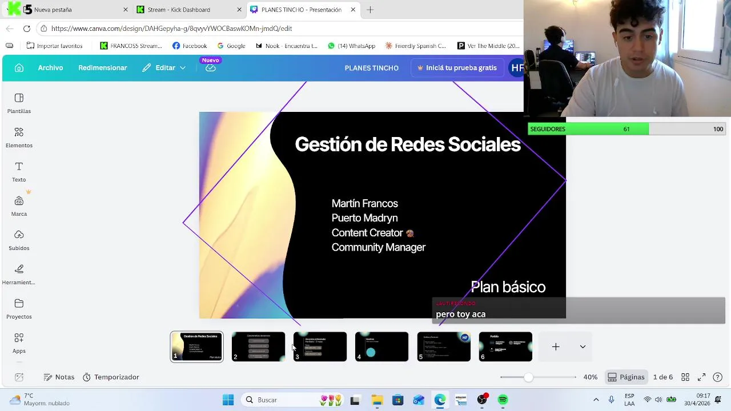
Task: Close the PLANES TINCHO browser tab
Action: 353,10
